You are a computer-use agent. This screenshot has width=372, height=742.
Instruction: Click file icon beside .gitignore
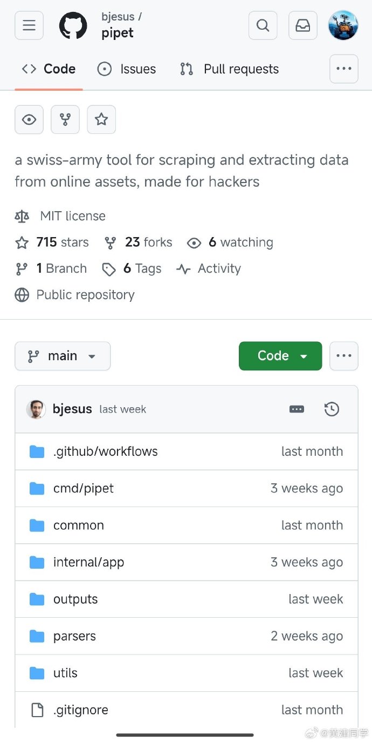(x=37, y=710)
